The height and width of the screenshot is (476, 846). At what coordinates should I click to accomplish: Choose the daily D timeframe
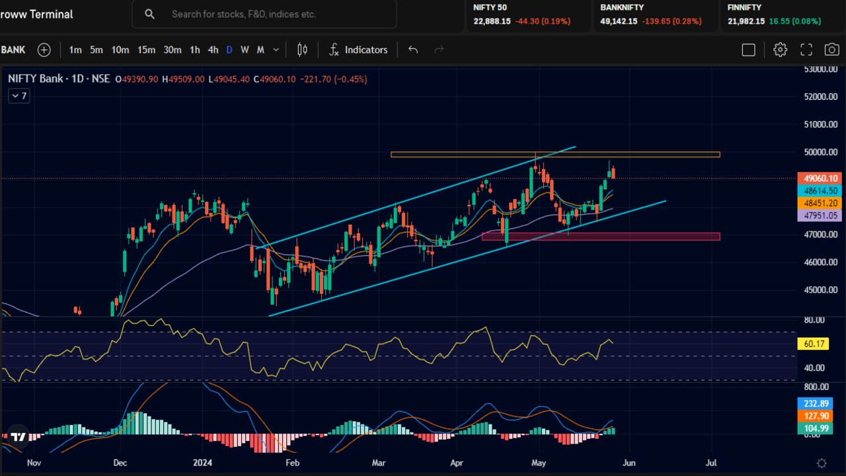pos(229,50)
